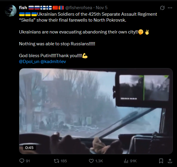The width and height of the screenshot is (177, 167).
Task: Play the embedded video thumbnail
Action: [x=96, y=111]
